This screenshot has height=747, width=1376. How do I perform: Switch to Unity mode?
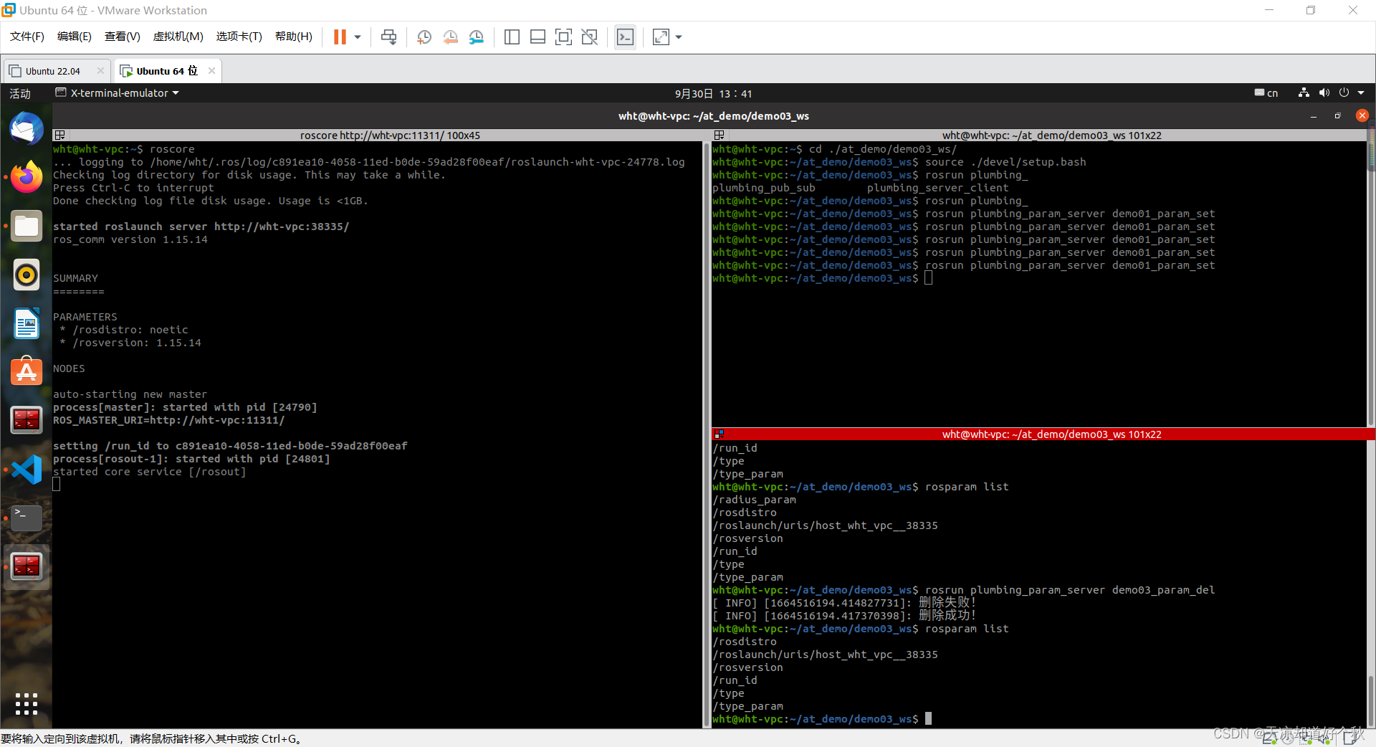pyautogui.click(x=590, y=37)
